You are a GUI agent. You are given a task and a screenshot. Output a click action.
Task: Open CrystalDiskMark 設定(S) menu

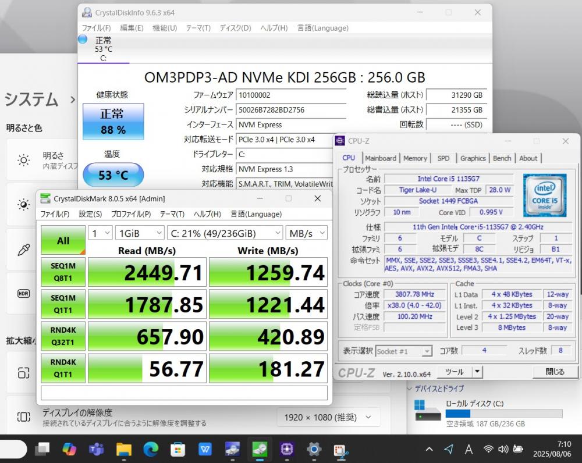90,213
